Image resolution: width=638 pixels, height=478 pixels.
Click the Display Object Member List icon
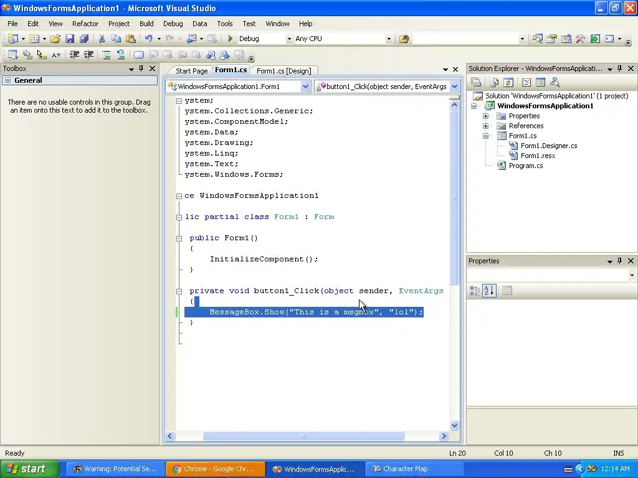point(12,55)
